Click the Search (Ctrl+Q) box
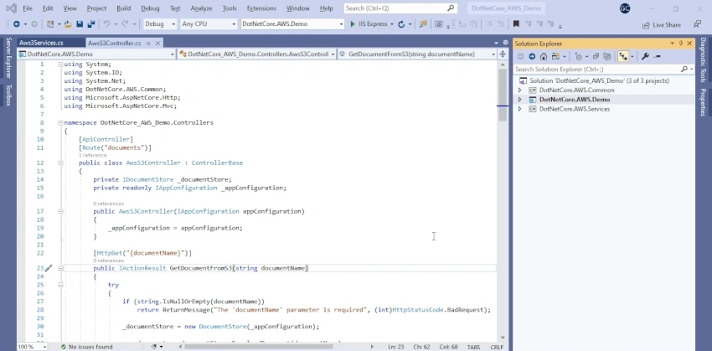Viewport: 712px width, 351px height. point(400,8)
